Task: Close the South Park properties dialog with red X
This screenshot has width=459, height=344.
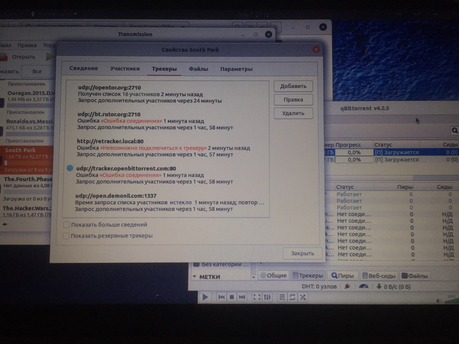Action: [x=316, y=49]
